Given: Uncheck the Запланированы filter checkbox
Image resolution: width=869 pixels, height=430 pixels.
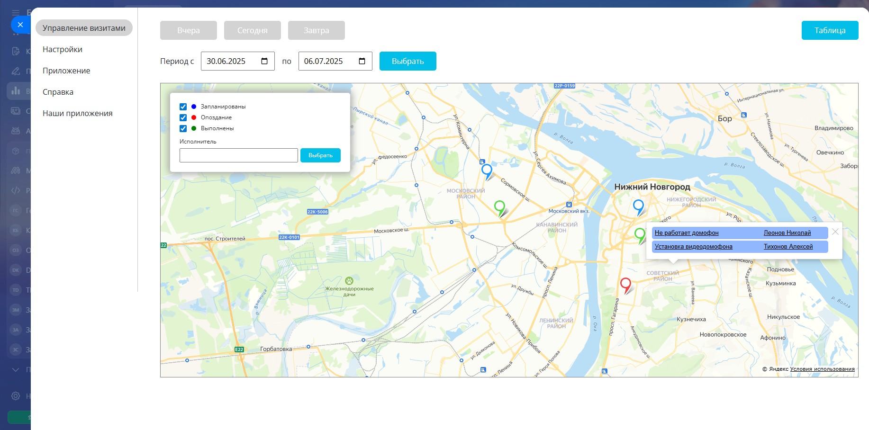Looking at the screenshot, I should point(183,107).
